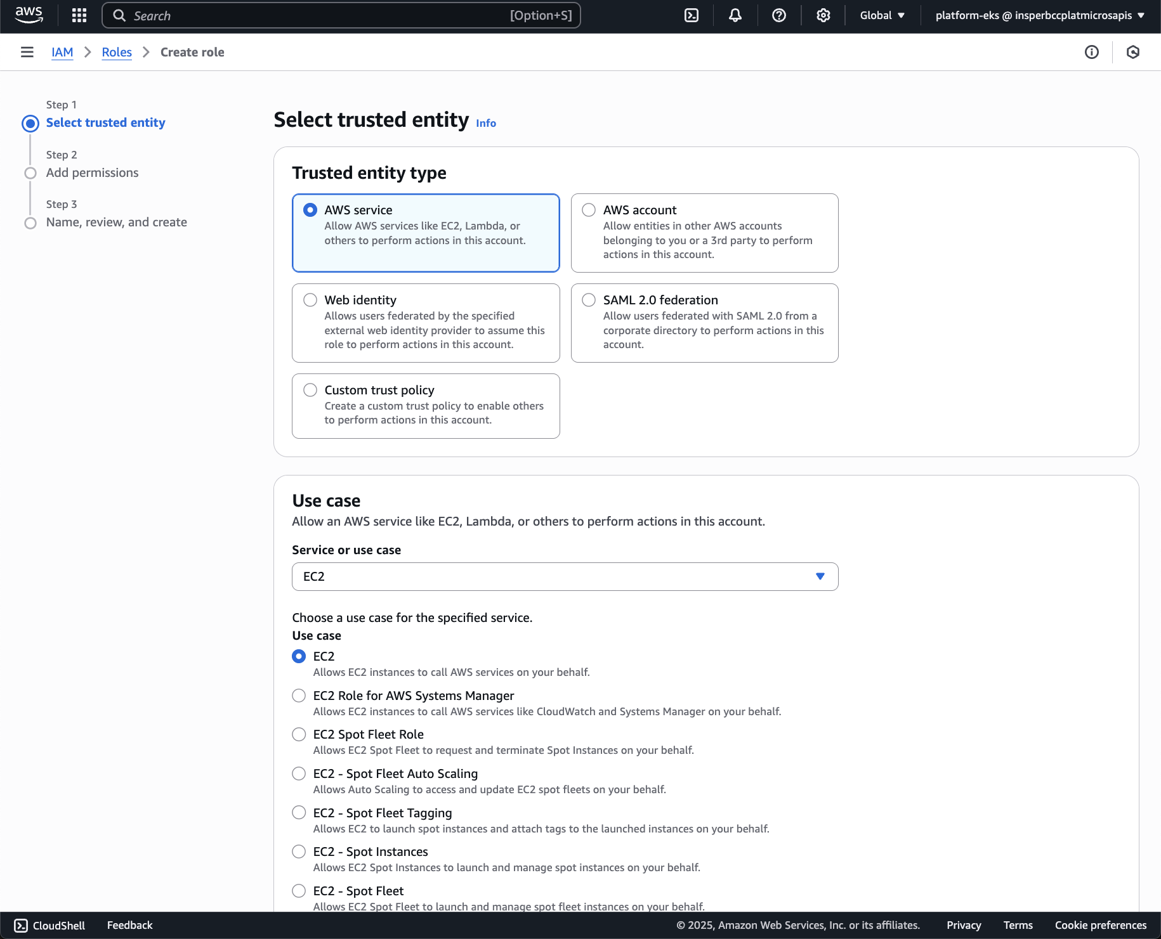Open the info panel circle icon

click(1092, 52)
